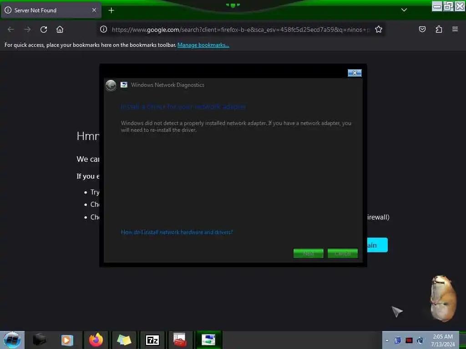Image resolution: width=466 pixels, height=349 pixels.
Task: Expand the list all tabs chevron
Action: tap(404, 10)
